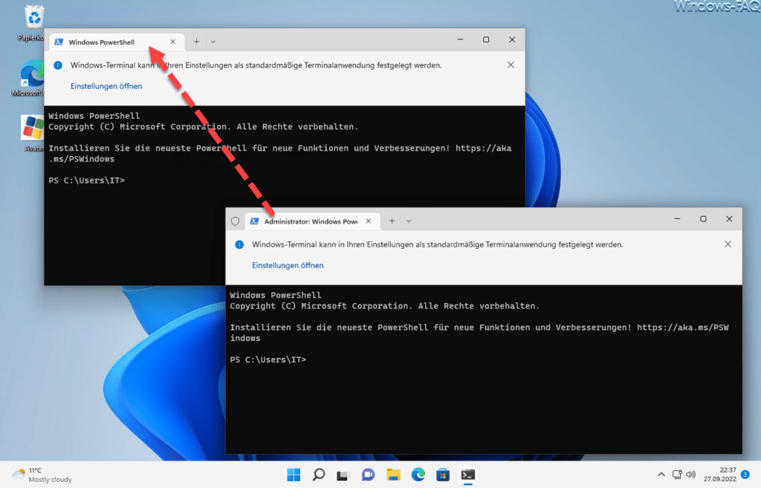Open File Explorer from the taskbar
Image resolution: width=761 pixels, height=488 pixels.
(x=393, y=475)
